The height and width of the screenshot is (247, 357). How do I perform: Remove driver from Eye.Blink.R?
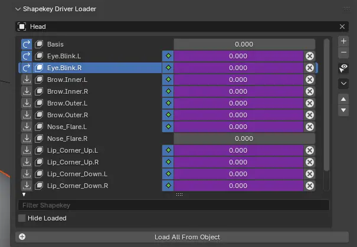point(310,68)
